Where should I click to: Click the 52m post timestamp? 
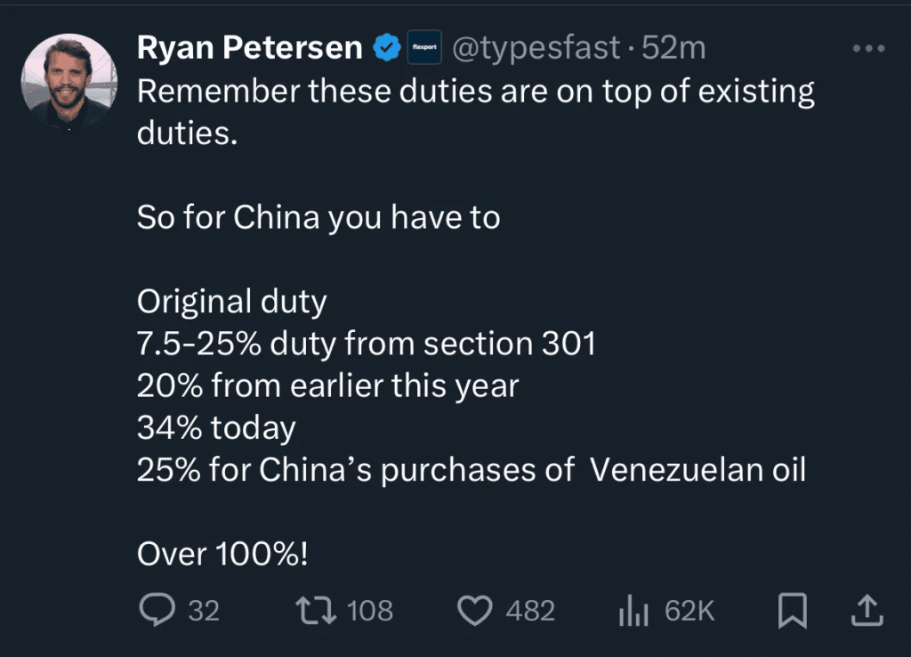tap(673, 49)
